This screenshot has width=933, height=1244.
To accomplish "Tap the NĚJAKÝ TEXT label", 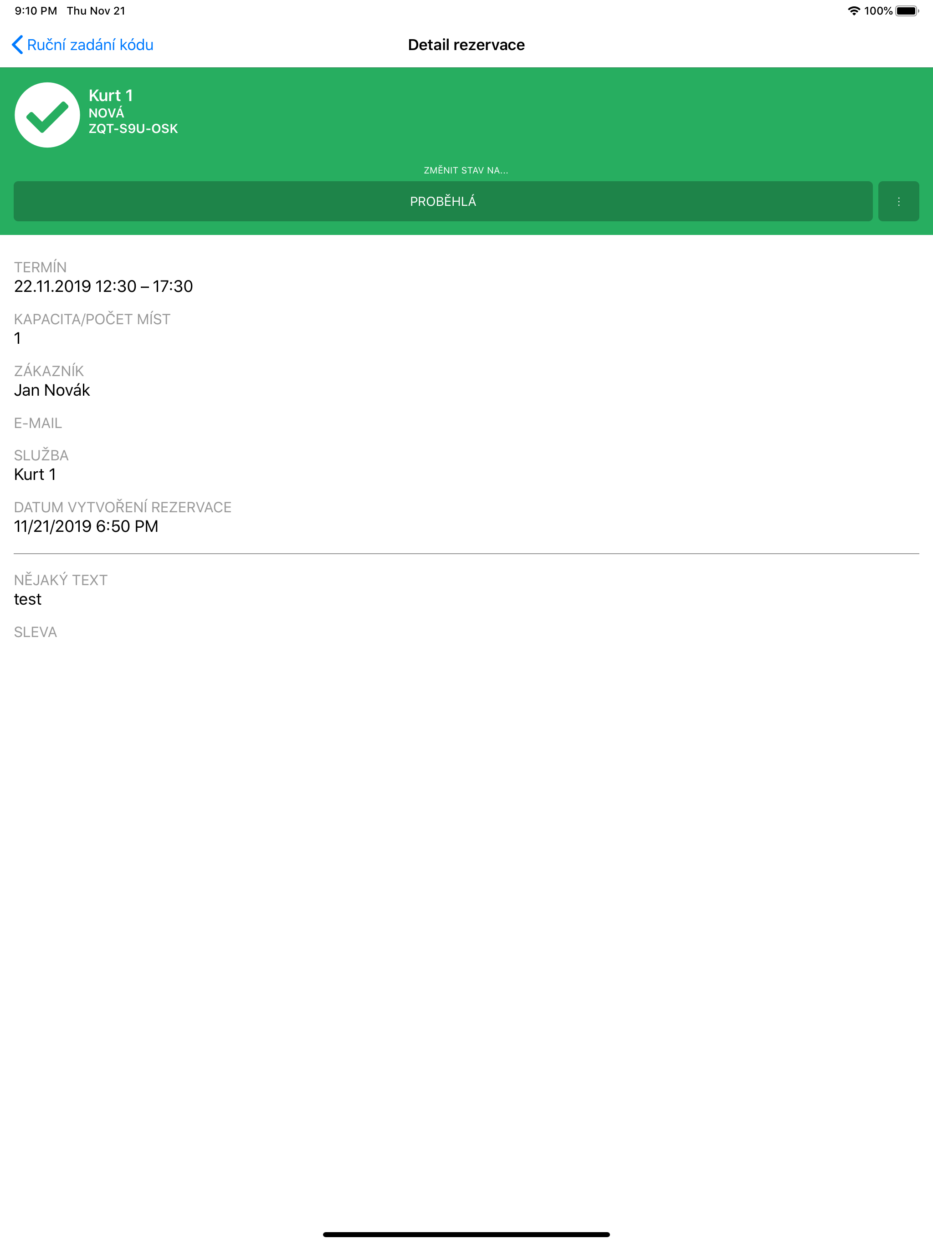I will (61, 580).
